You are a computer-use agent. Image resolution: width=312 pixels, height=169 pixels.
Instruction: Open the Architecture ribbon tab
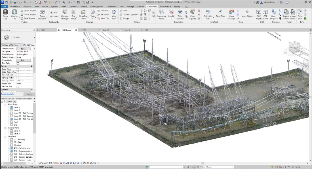coord(15,7)
